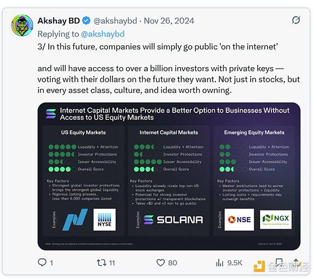Click the NSE logo tile
315x278 pixels.
(239, 220)
